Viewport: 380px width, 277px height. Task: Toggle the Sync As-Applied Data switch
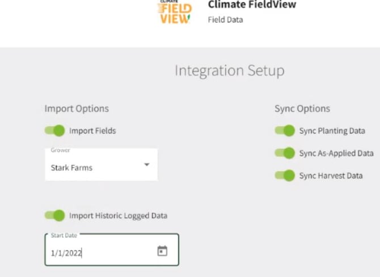click(285, 153)
